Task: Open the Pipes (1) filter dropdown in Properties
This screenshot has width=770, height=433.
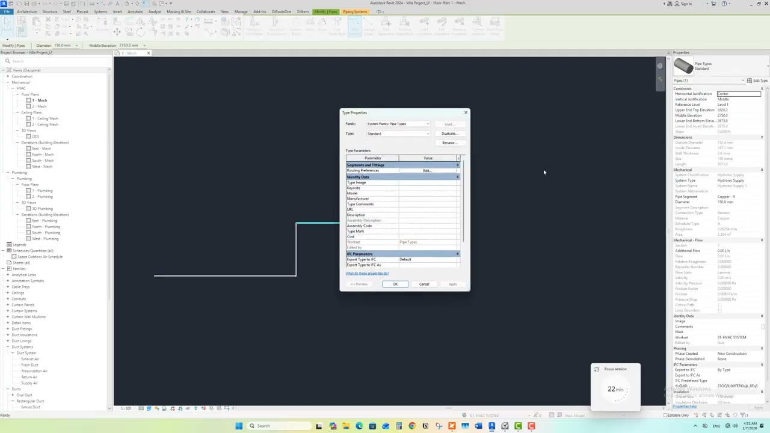Action: pos(743,81)
